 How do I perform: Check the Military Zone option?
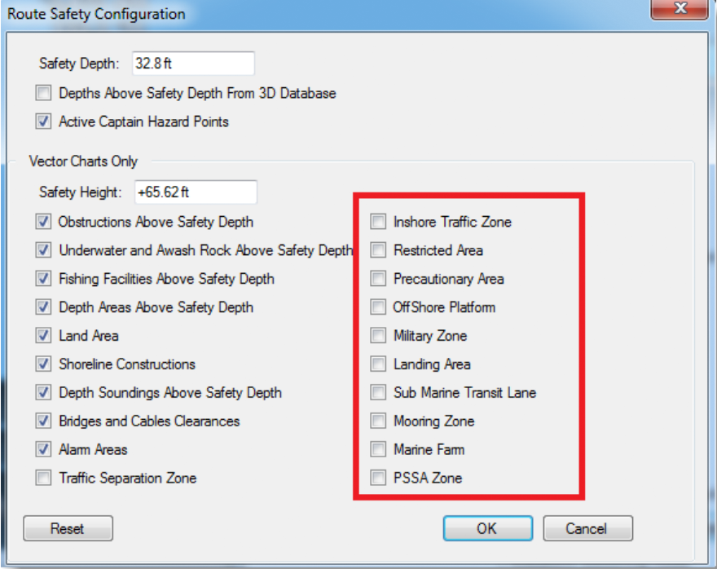point(378,335)
